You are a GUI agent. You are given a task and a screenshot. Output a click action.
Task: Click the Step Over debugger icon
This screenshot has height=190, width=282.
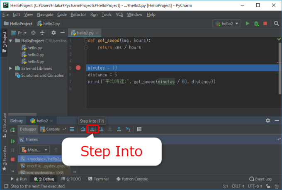(x=83, y=129)
